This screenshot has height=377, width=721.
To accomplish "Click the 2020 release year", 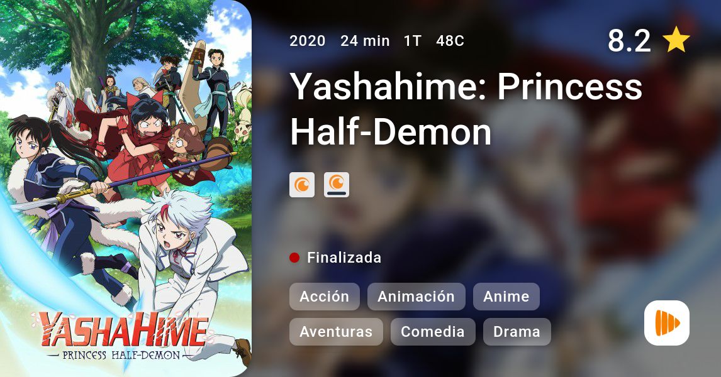I will point(307,41).
